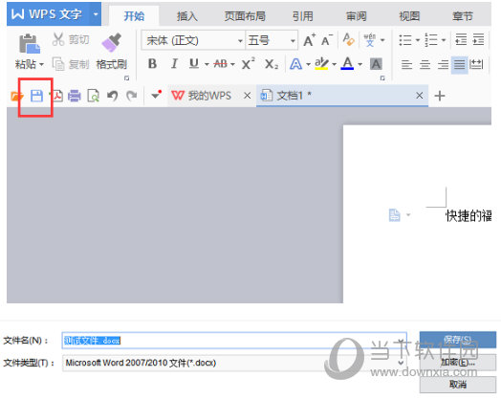The width and height of the screenshot is (501, 400).
Task: Click the 保存(S) save button
Action: tap(458, 340)
